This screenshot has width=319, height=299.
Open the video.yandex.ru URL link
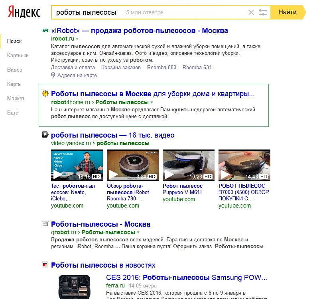71,143
